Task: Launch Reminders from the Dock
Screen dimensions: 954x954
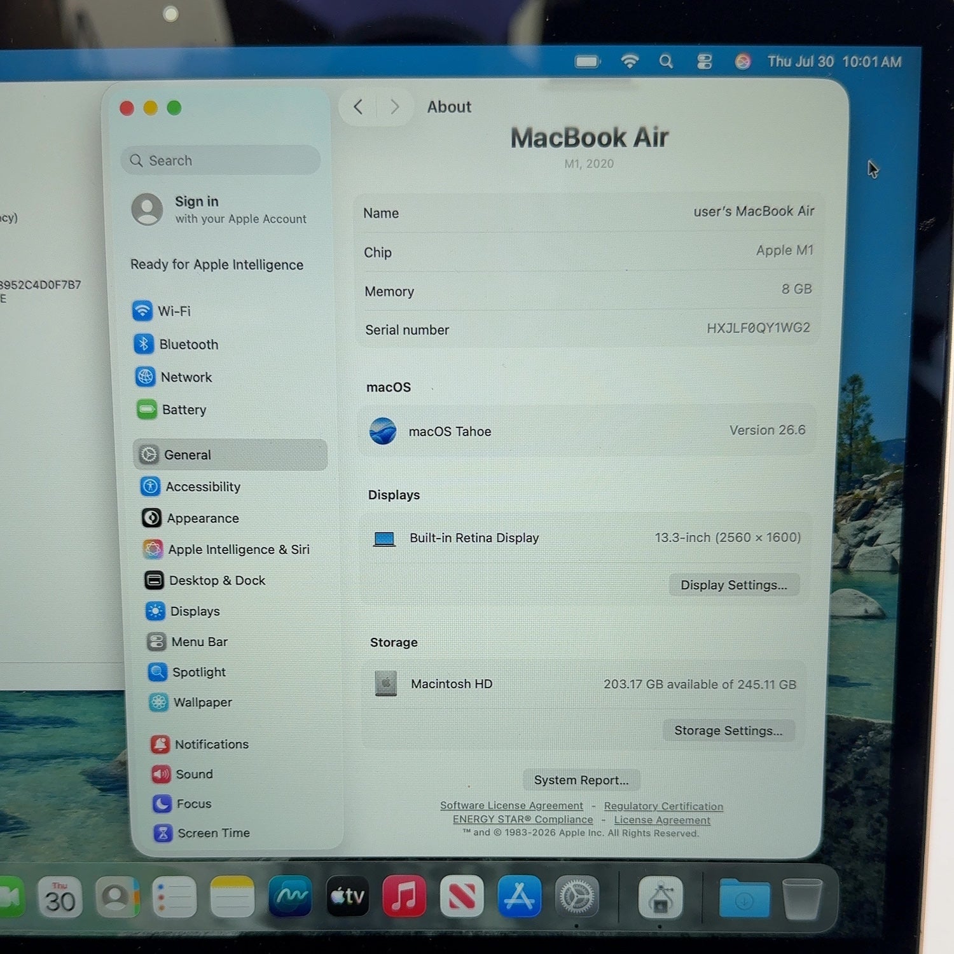Action: [174, 897]
